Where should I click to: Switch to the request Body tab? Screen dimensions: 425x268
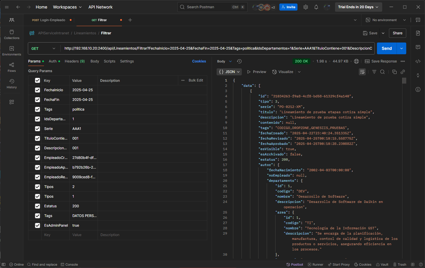95,61
